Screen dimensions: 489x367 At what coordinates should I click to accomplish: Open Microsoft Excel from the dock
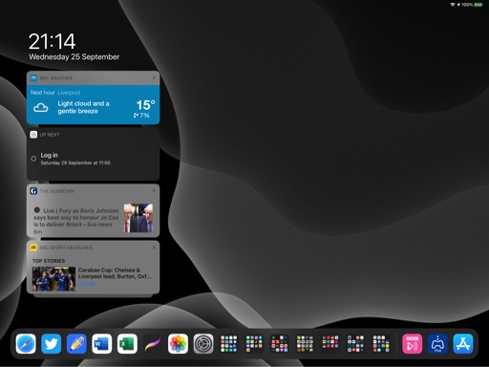127,344
